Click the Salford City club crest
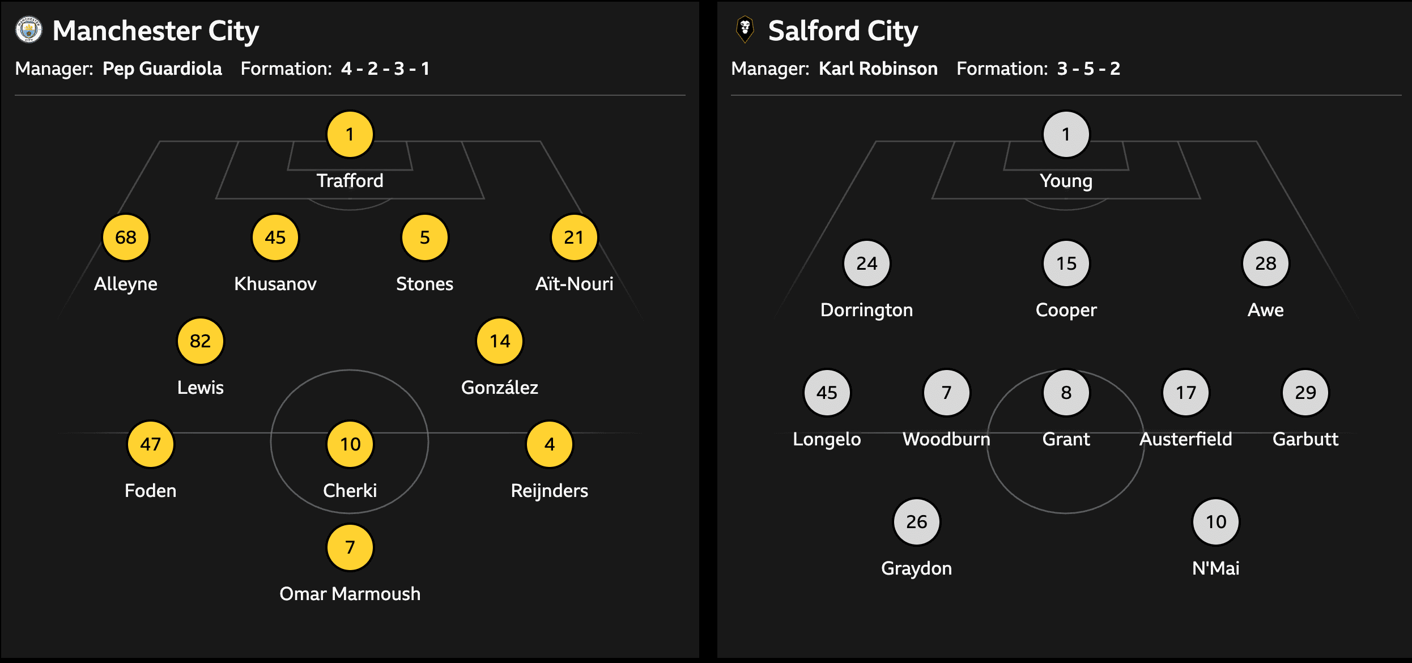Screen dimensions: 1412x663 pos(745,29)
